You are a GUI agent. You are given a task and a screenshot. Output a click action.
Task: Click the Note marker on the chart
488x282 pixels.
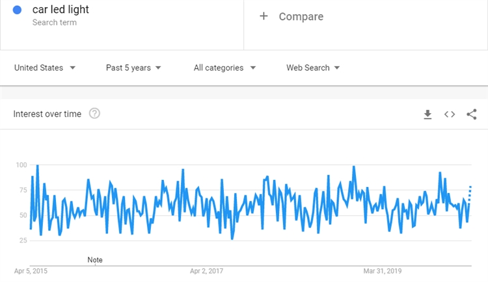pos(95,260)
